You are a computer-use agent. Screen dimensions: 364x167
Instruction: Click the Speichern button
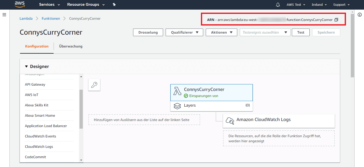[x=326, y=32]
